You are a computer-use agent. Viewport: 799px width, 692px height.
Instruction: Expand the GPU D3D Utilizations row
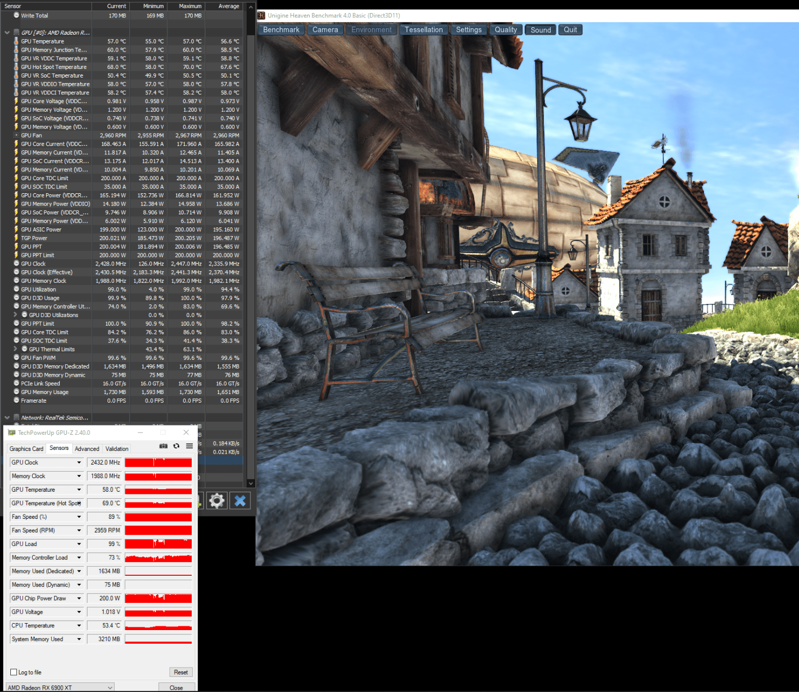pos(15,315)
